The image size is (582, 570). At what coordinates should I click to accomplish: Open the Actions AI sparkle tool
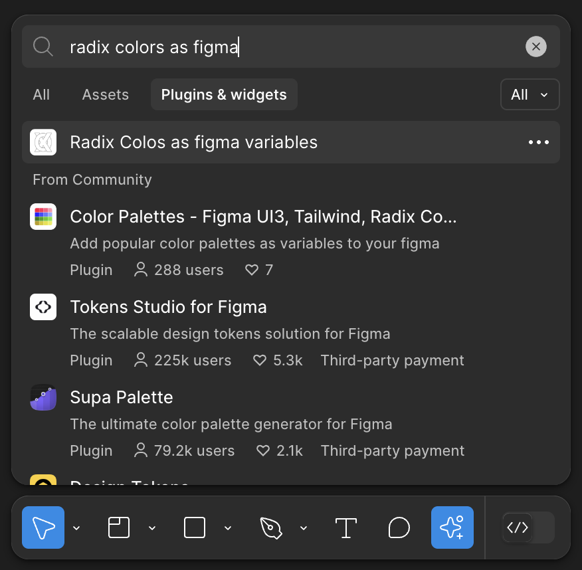coord(452,527)
